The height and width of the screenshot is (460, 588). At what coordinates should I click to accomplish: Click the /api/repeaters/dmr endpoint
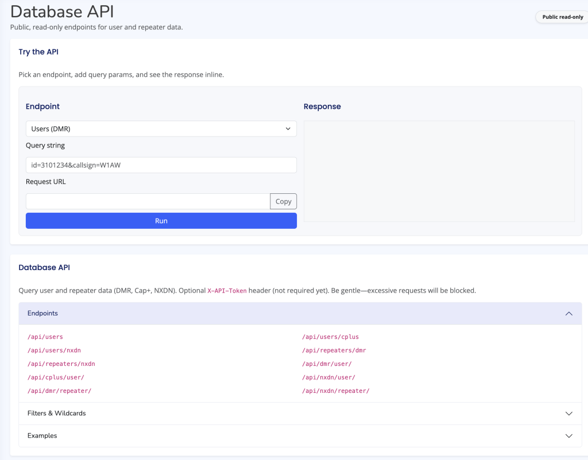coord(334,350)
